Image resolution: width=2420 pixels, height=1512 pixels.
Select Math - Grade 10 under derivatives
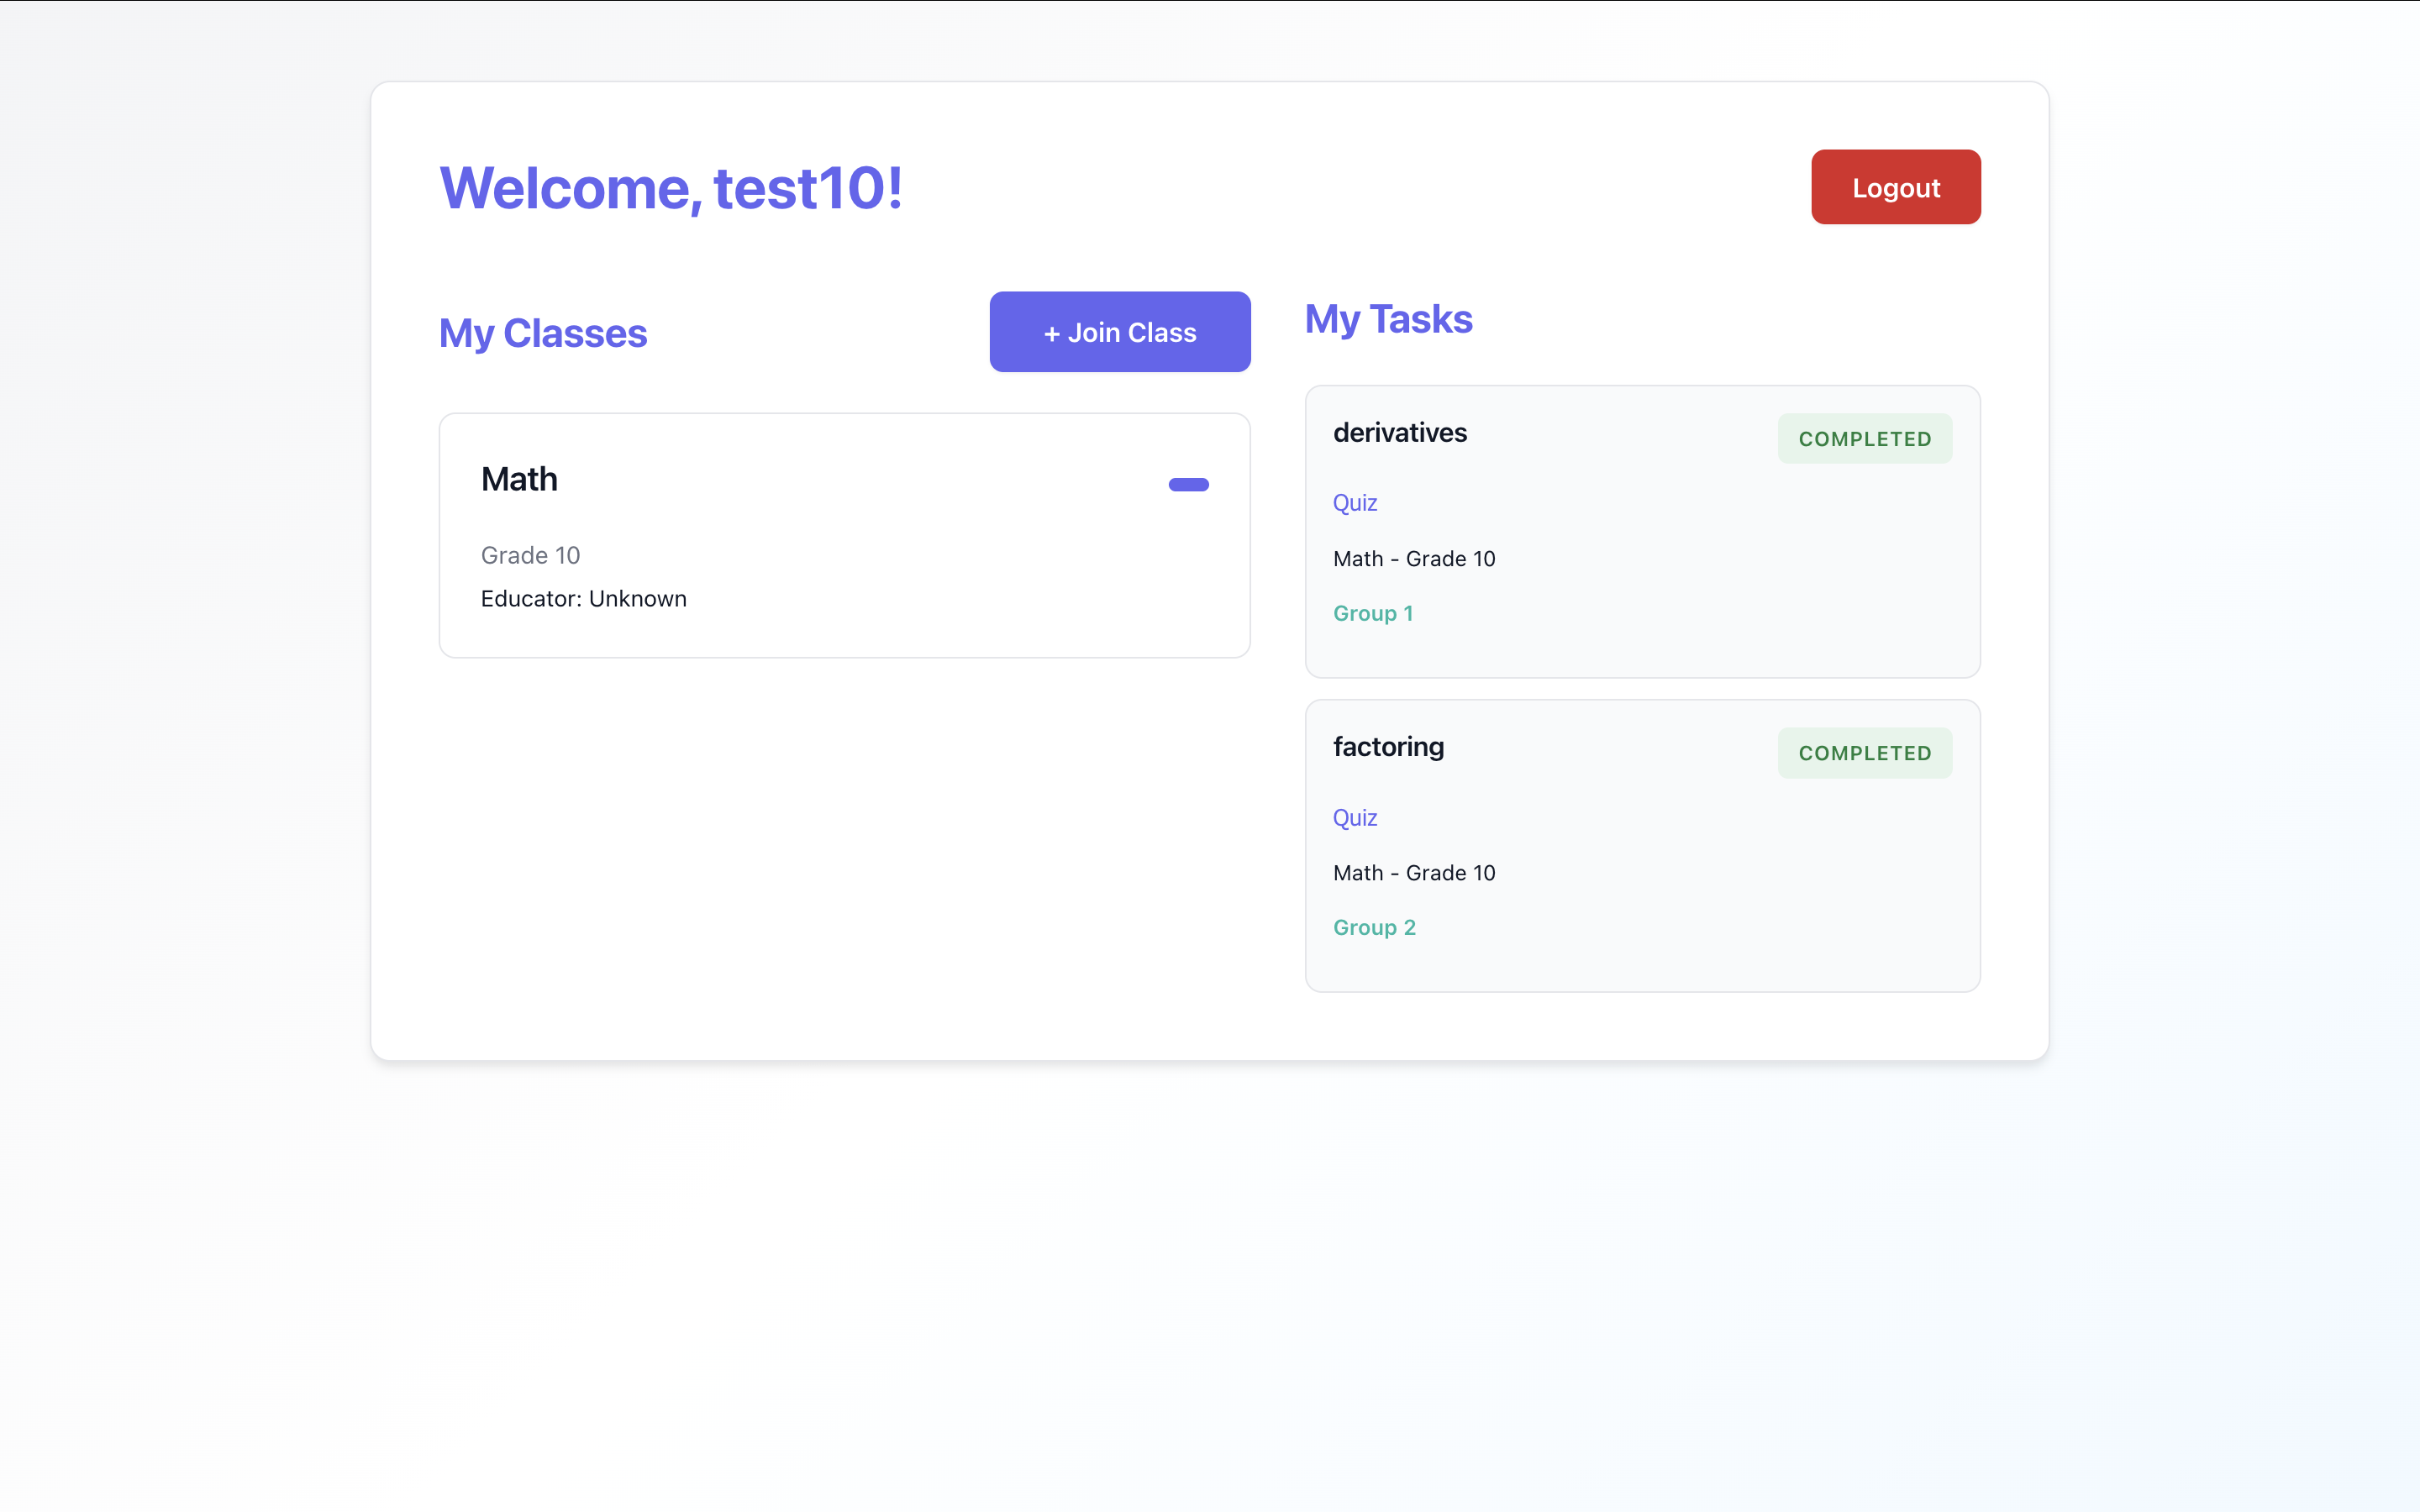[x=1414, y=558]
